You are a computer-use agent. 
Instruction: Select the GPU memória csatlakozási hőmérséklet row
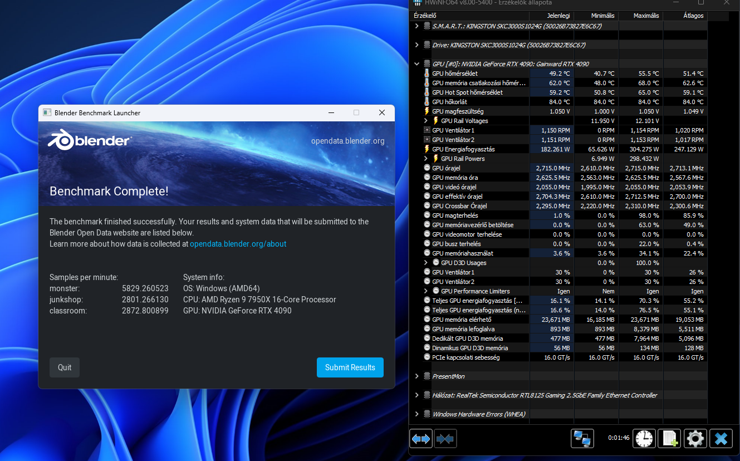(559, 83)
